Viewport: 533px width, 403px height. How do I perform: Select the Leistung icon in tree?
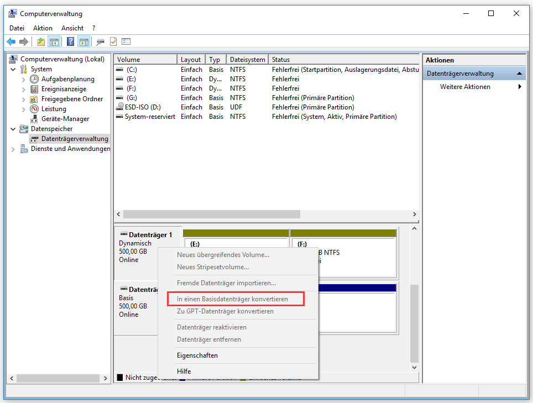click(x=34, y=109)
